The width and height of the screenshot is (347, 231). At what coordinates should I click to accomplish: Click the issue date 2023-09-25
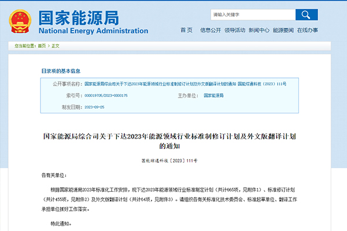[x=95, y=107]
